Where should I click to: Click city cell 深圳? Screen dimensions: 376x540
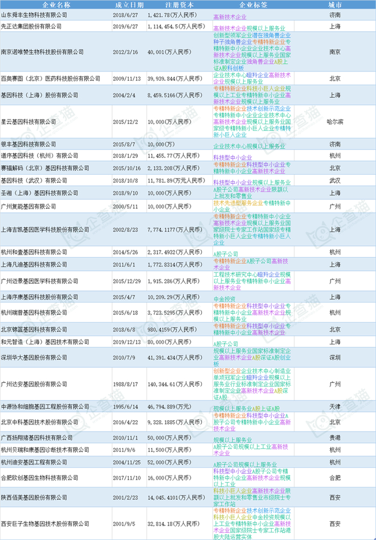tap(335, 357)
